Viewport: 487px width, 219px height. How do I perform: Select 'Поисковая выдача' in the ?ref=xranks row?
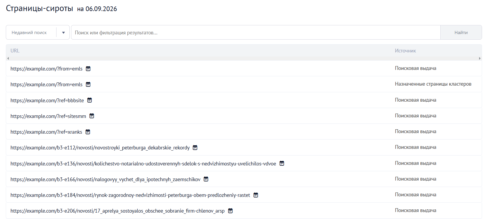point(416,131)
